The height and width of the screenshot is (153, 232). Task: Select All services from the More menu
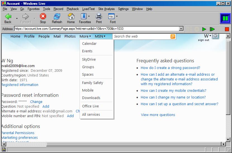(91, 114)
